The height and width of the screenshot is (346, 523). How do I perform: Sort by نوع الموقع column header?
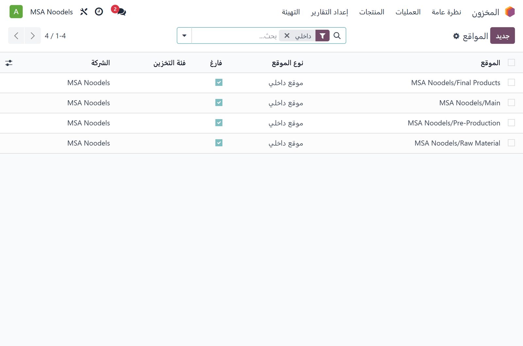287,63
